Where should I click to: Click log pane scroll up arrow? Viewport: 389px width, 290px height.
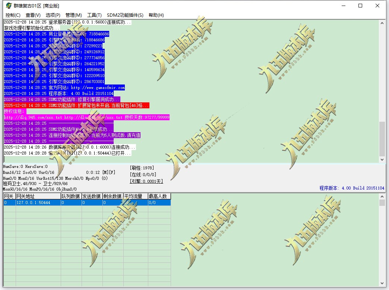[382, 23]
